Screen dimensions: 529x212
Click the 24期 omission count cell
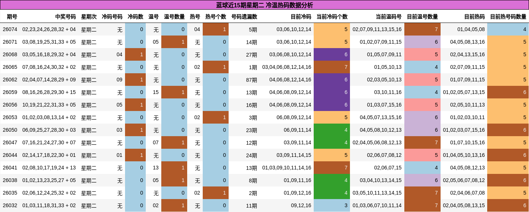[252, 155]
